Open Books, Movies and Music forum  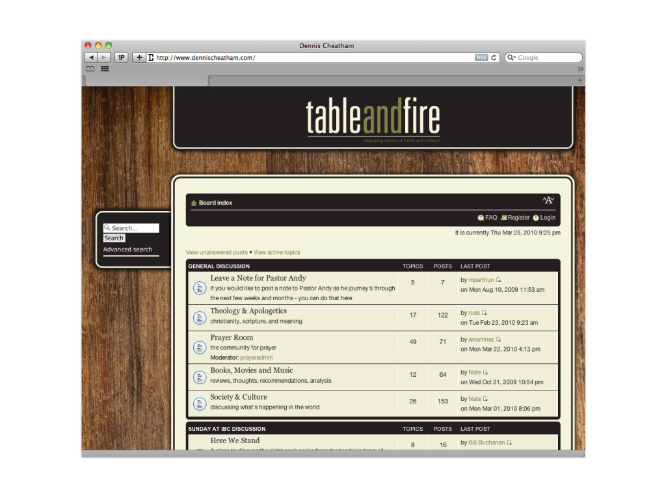pos(252,370)
